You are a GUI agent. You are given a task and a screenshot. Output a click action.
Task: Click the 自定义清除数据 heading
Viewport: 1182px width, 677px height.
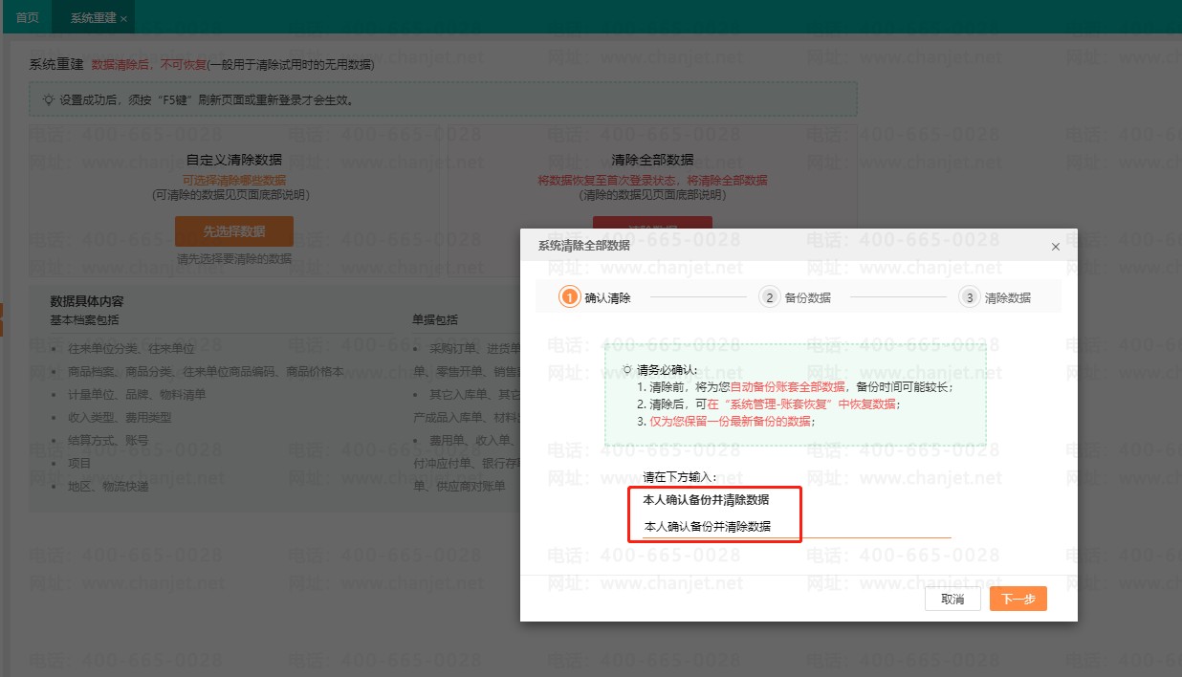coord(234,160)
